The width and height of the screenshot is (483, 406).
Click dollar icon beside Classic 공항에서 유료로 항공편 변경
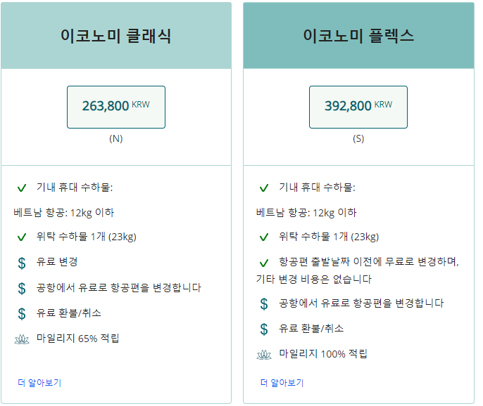(x=22, y=288)
